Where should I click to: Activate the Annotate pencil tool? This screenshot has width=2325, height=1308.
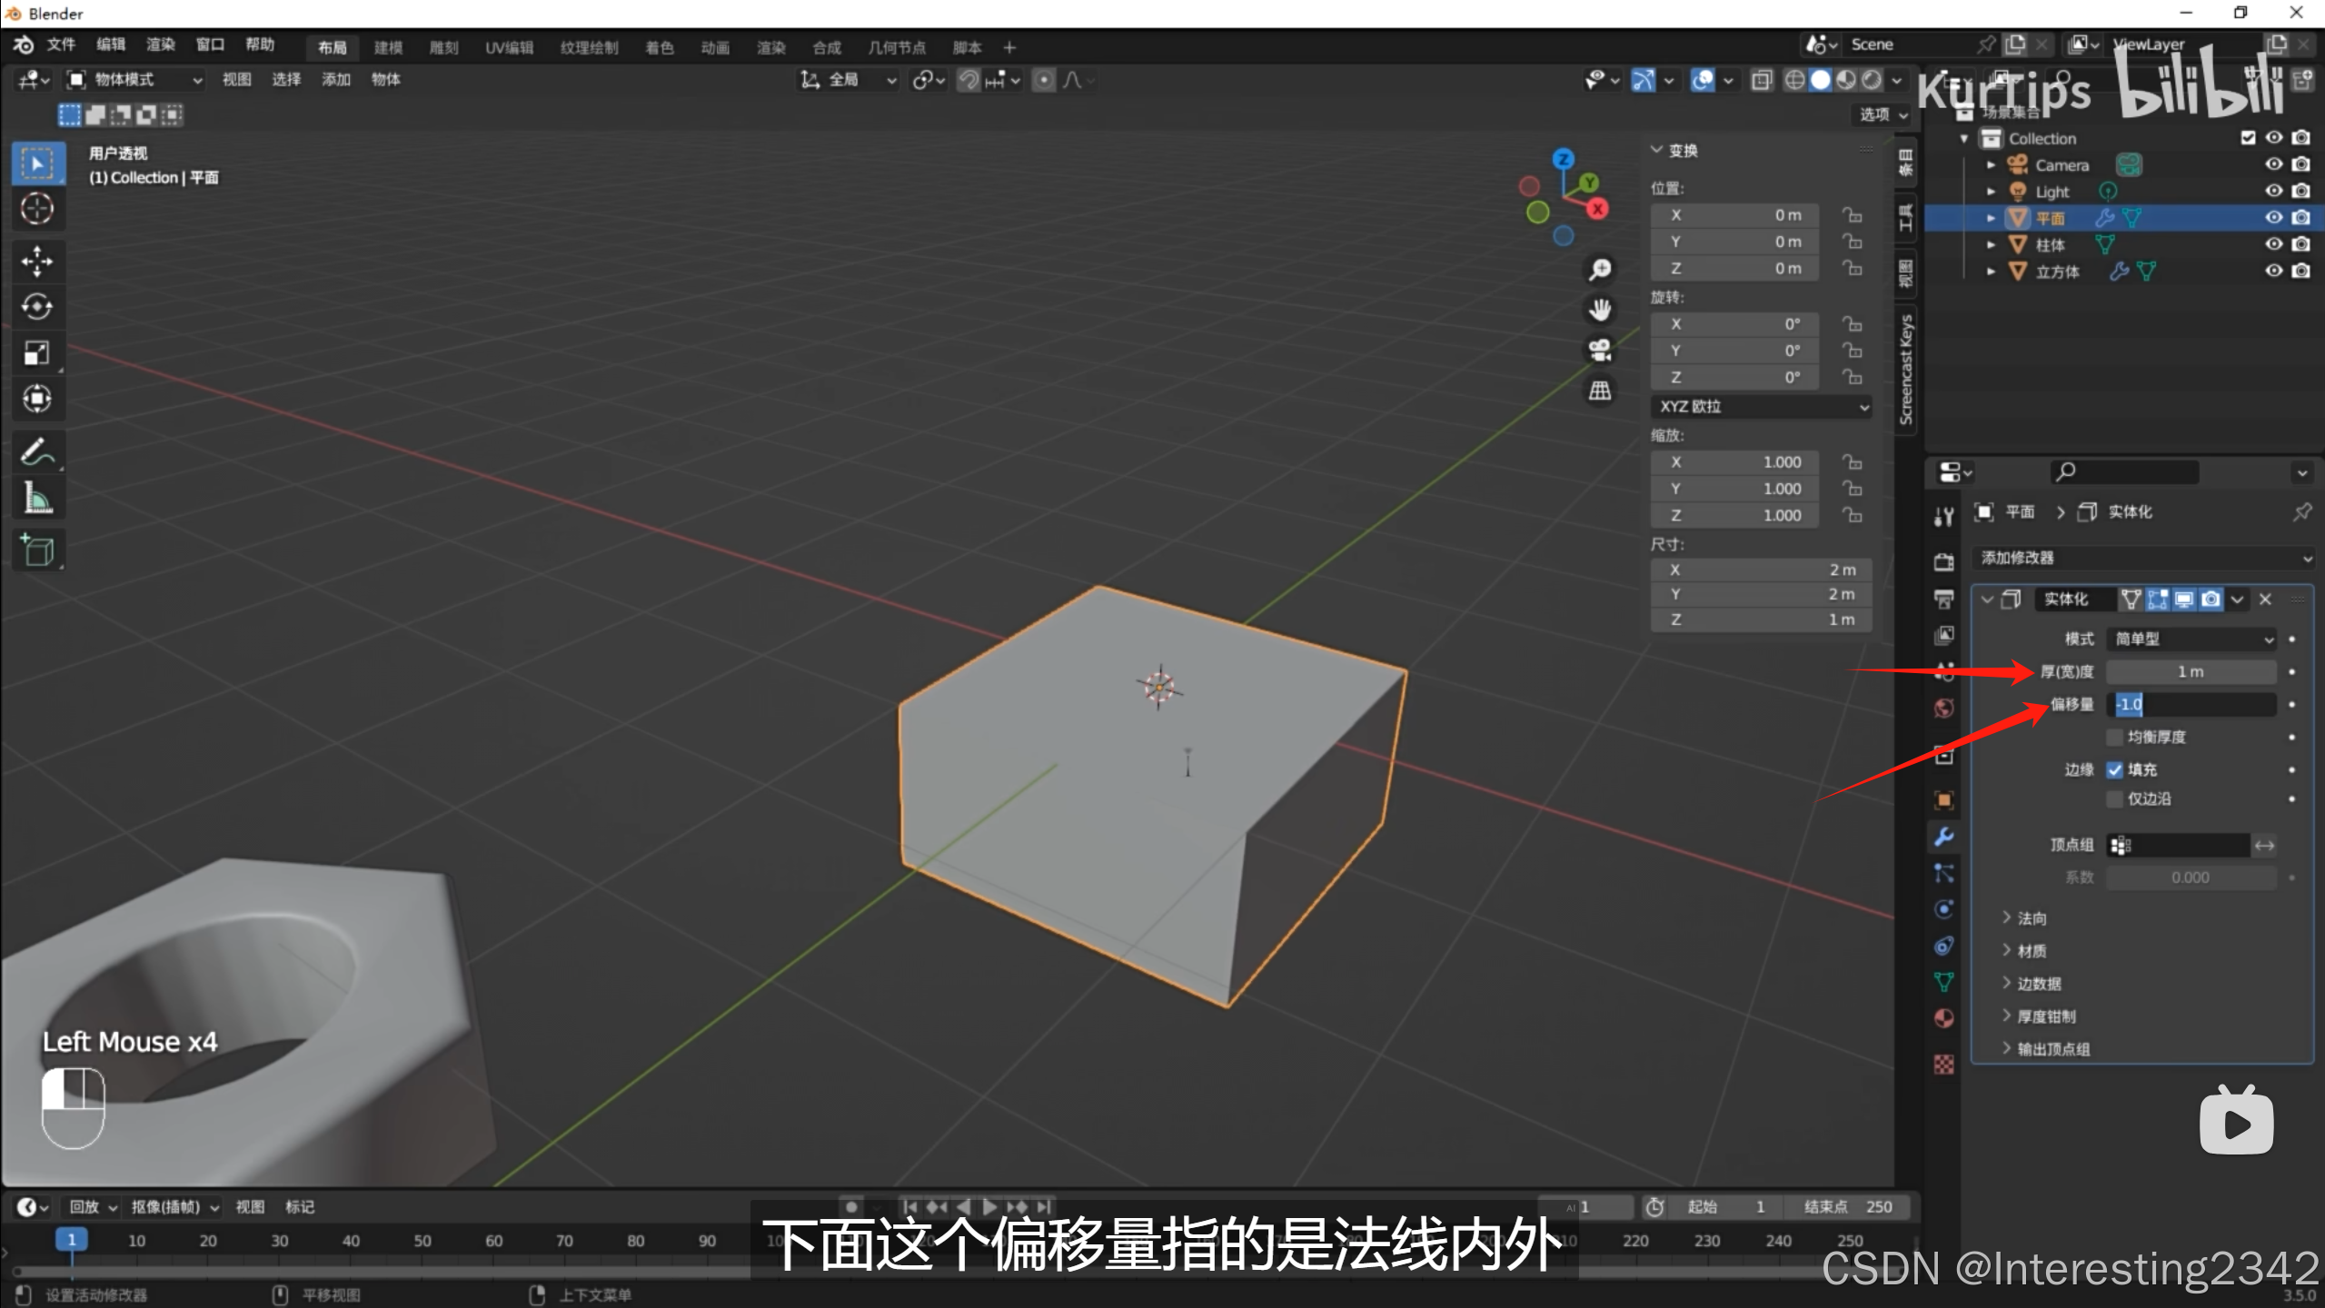click(x=37, y=451)
